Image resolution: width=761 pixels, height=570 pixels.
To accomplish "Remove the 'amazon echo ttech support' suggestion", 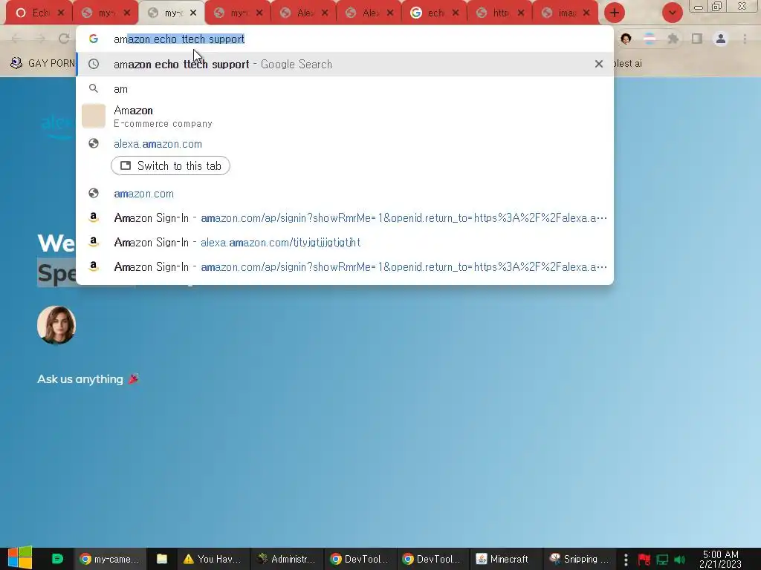I will [x=599, y=64].
